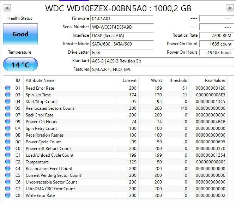Click the ID column header
This screenshot has height=204, width=236.
18,80
